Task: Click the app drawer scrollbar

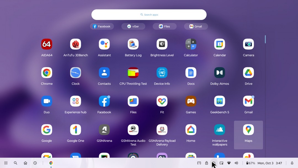Action: click(x=265, y=39)
